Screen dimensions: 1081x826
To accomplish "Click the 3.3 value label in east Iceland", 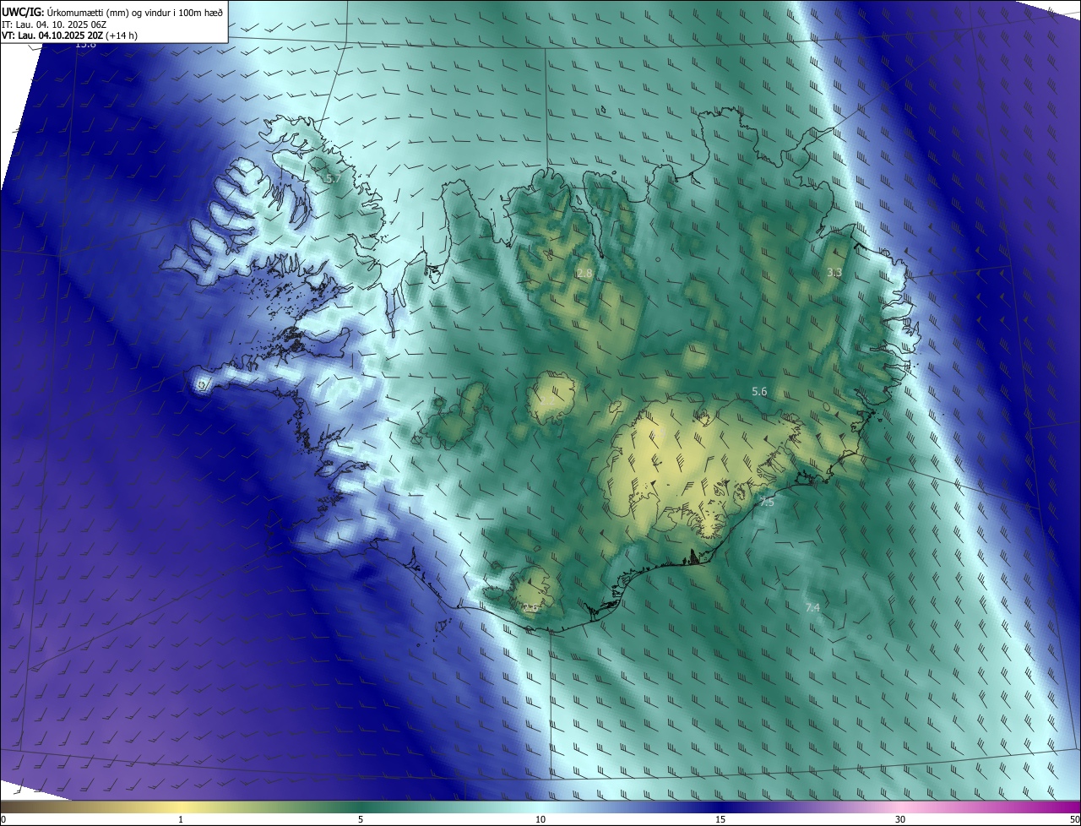I will click(x=834, y=272).
